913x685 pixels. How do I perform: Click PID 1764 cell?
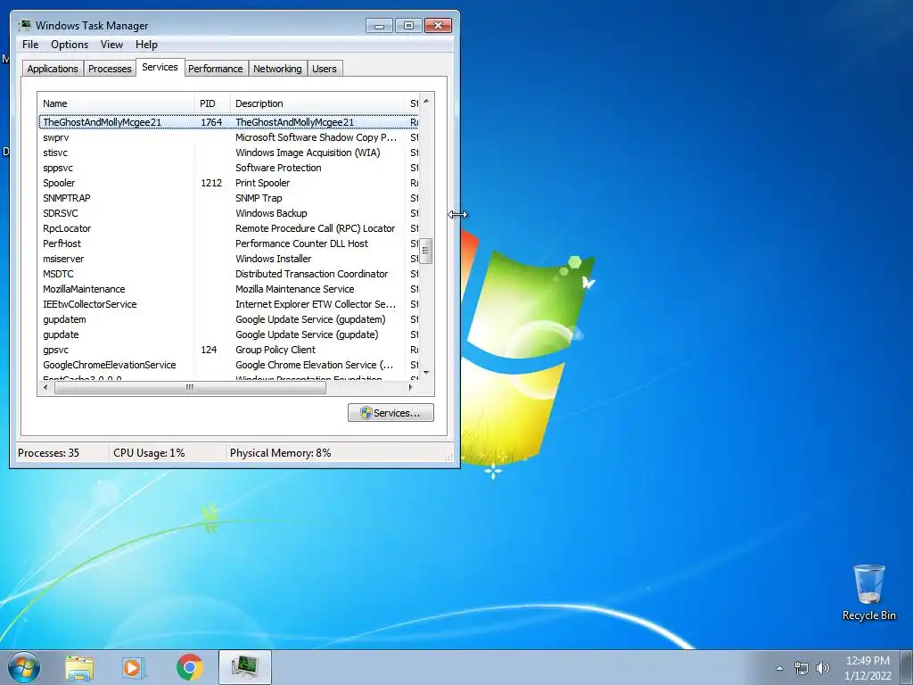coord(211,122)
